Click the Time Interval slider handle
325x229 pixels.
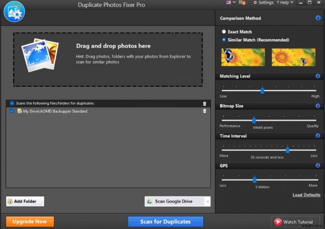[x=288, y=150]
